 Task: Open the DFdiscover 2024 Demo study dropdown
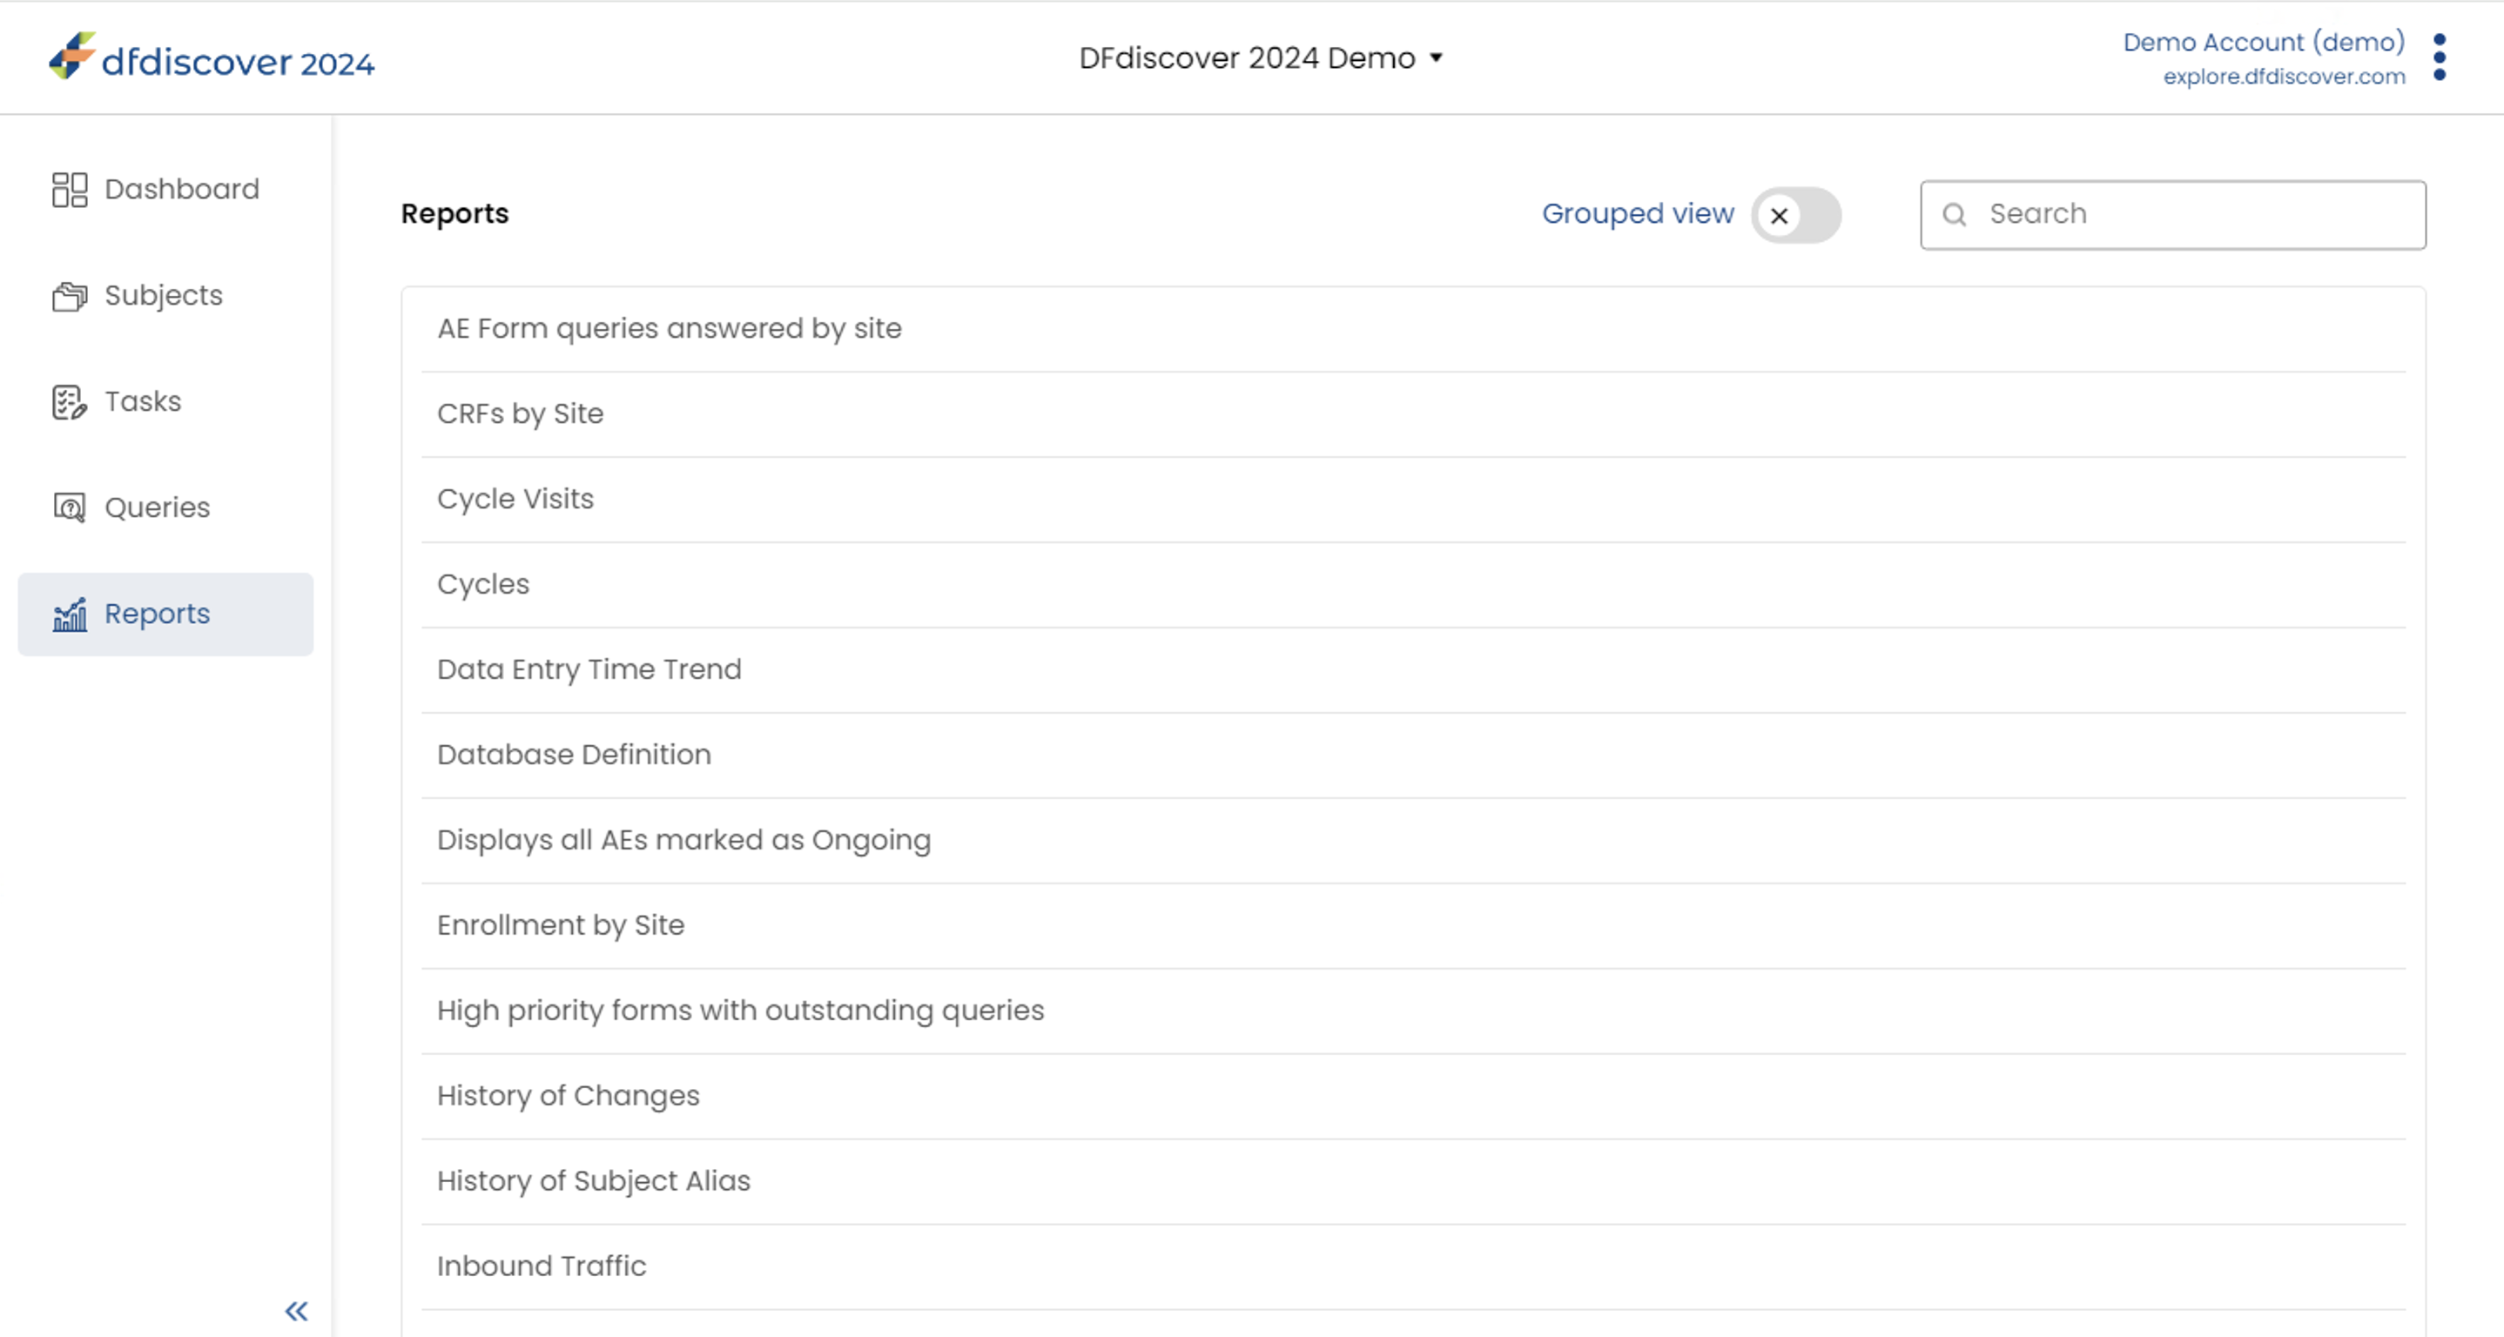click(x=1260, y=58)
